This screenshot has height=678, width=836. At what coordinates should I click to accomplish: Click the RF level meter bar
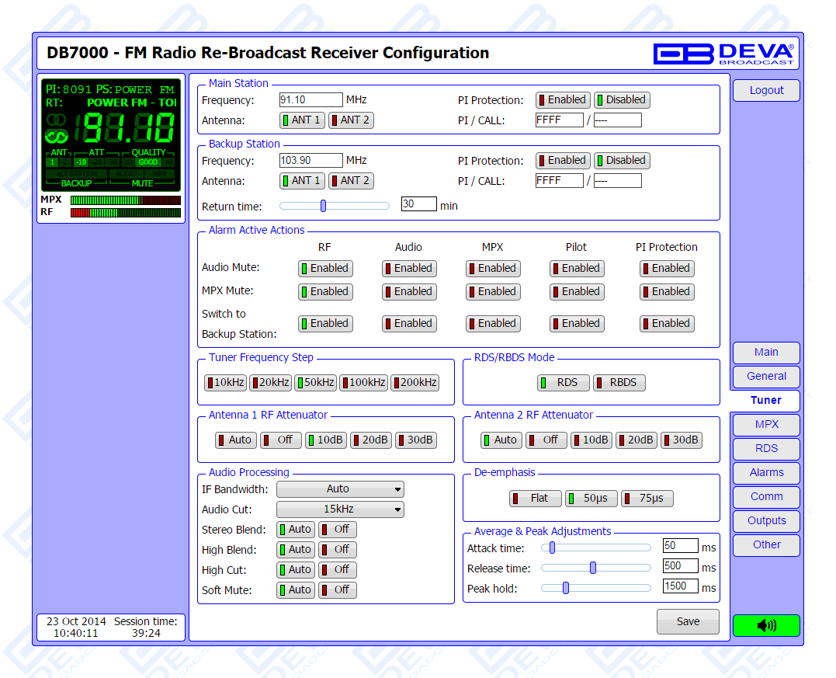click(x=125, y=212)
